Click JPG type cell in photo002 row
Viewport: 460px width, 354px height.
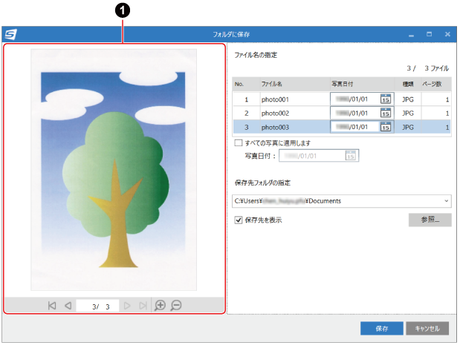tap(408, 113)
